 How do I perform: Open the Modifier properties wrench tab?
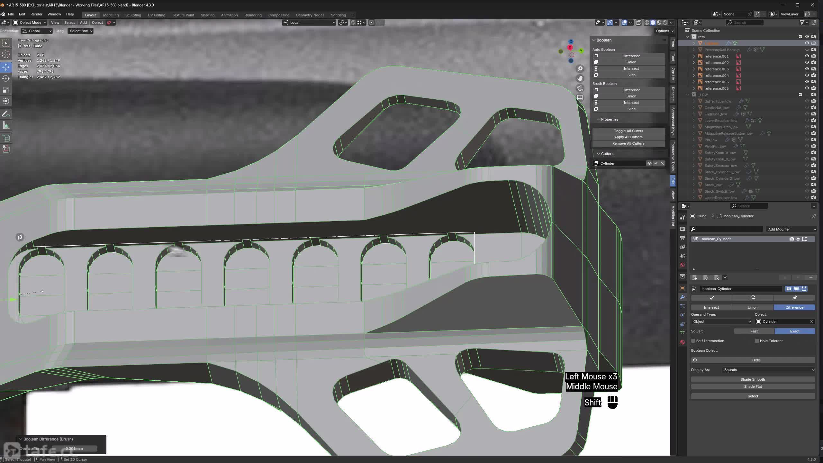pos(683,297)
